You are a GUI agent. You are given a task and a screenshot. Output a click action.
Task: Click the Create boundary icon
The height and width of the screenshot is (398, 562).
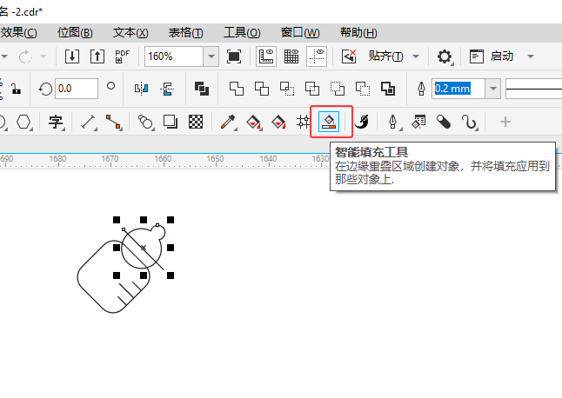coord(388,89)
